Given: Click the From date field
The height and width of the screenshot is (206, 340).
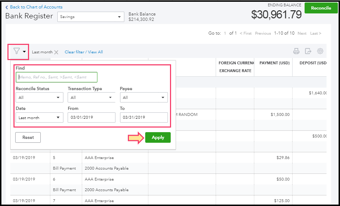Looking at the screenshot, I should (91, 118).
